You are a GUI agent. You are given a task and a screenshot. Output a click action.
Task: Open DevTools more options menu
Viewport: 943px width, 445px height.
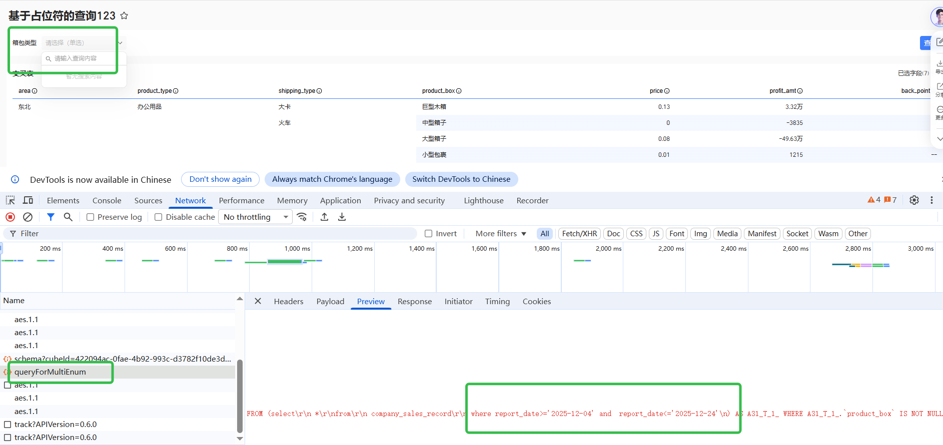click(x=931, y=200)
